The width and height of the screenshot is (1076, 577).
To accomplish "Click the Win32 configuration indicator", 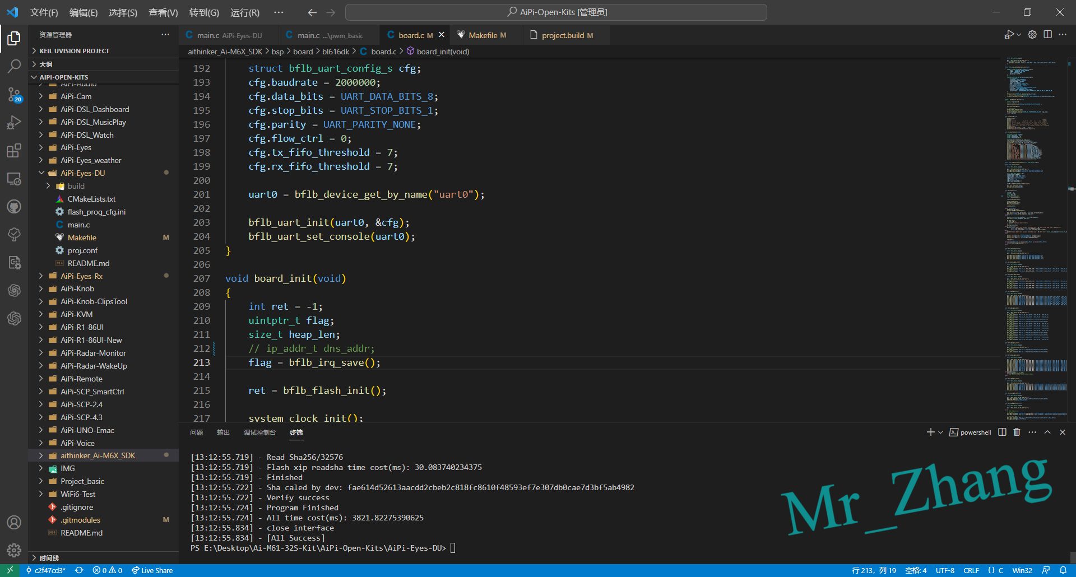I will [1022, 570].
